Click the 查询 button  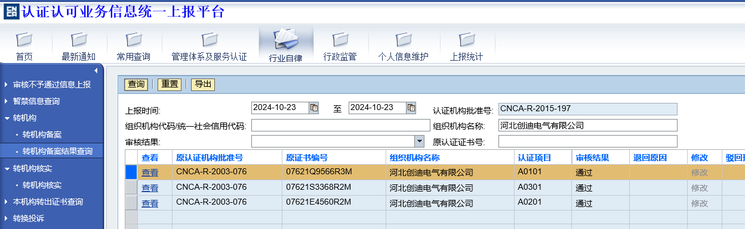coord(136,84)
